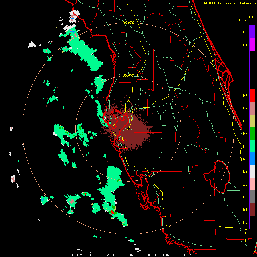This screenshot has width=257, height=257.
Task: Select the BD legend label
Action: pyautogui.click(x=245, y=121)
